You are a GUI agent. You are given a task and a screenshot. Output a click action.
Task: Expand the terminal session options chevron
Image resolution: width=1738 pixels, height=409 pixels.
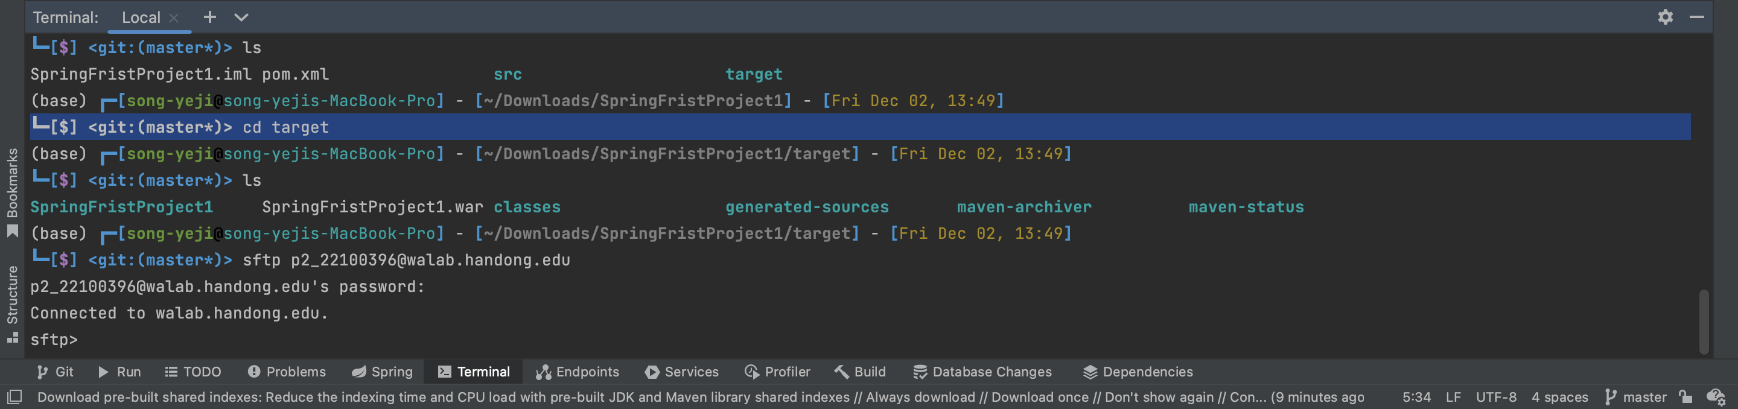pos(241,17)
